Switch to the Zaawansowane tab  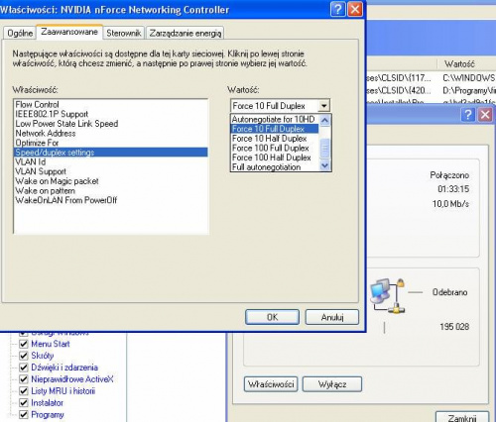[69, 32]
